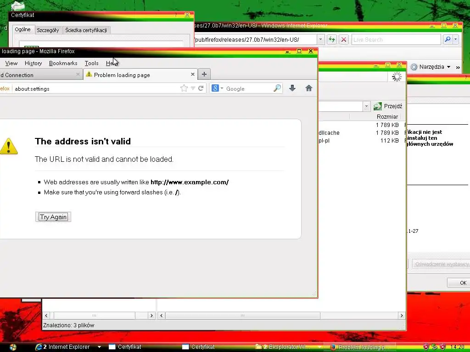Click the Oświadczenie wystawcy button
This screenshot has width=470, height=352.
[441, 264]
